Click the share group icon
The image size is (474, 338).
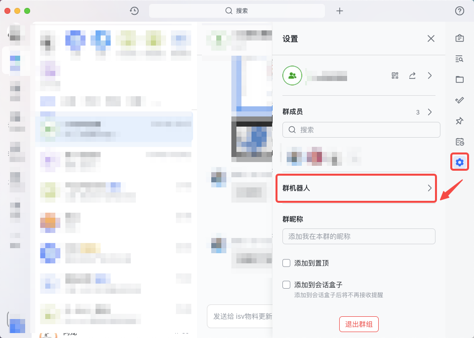(x=412, y=75)
